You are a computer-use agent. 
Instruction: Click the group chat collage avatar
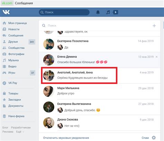(49, 76)
